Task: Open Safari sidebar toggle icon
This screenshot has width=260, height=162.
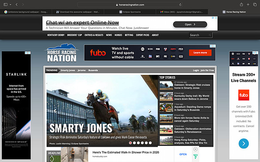Action: click(5, 4)
